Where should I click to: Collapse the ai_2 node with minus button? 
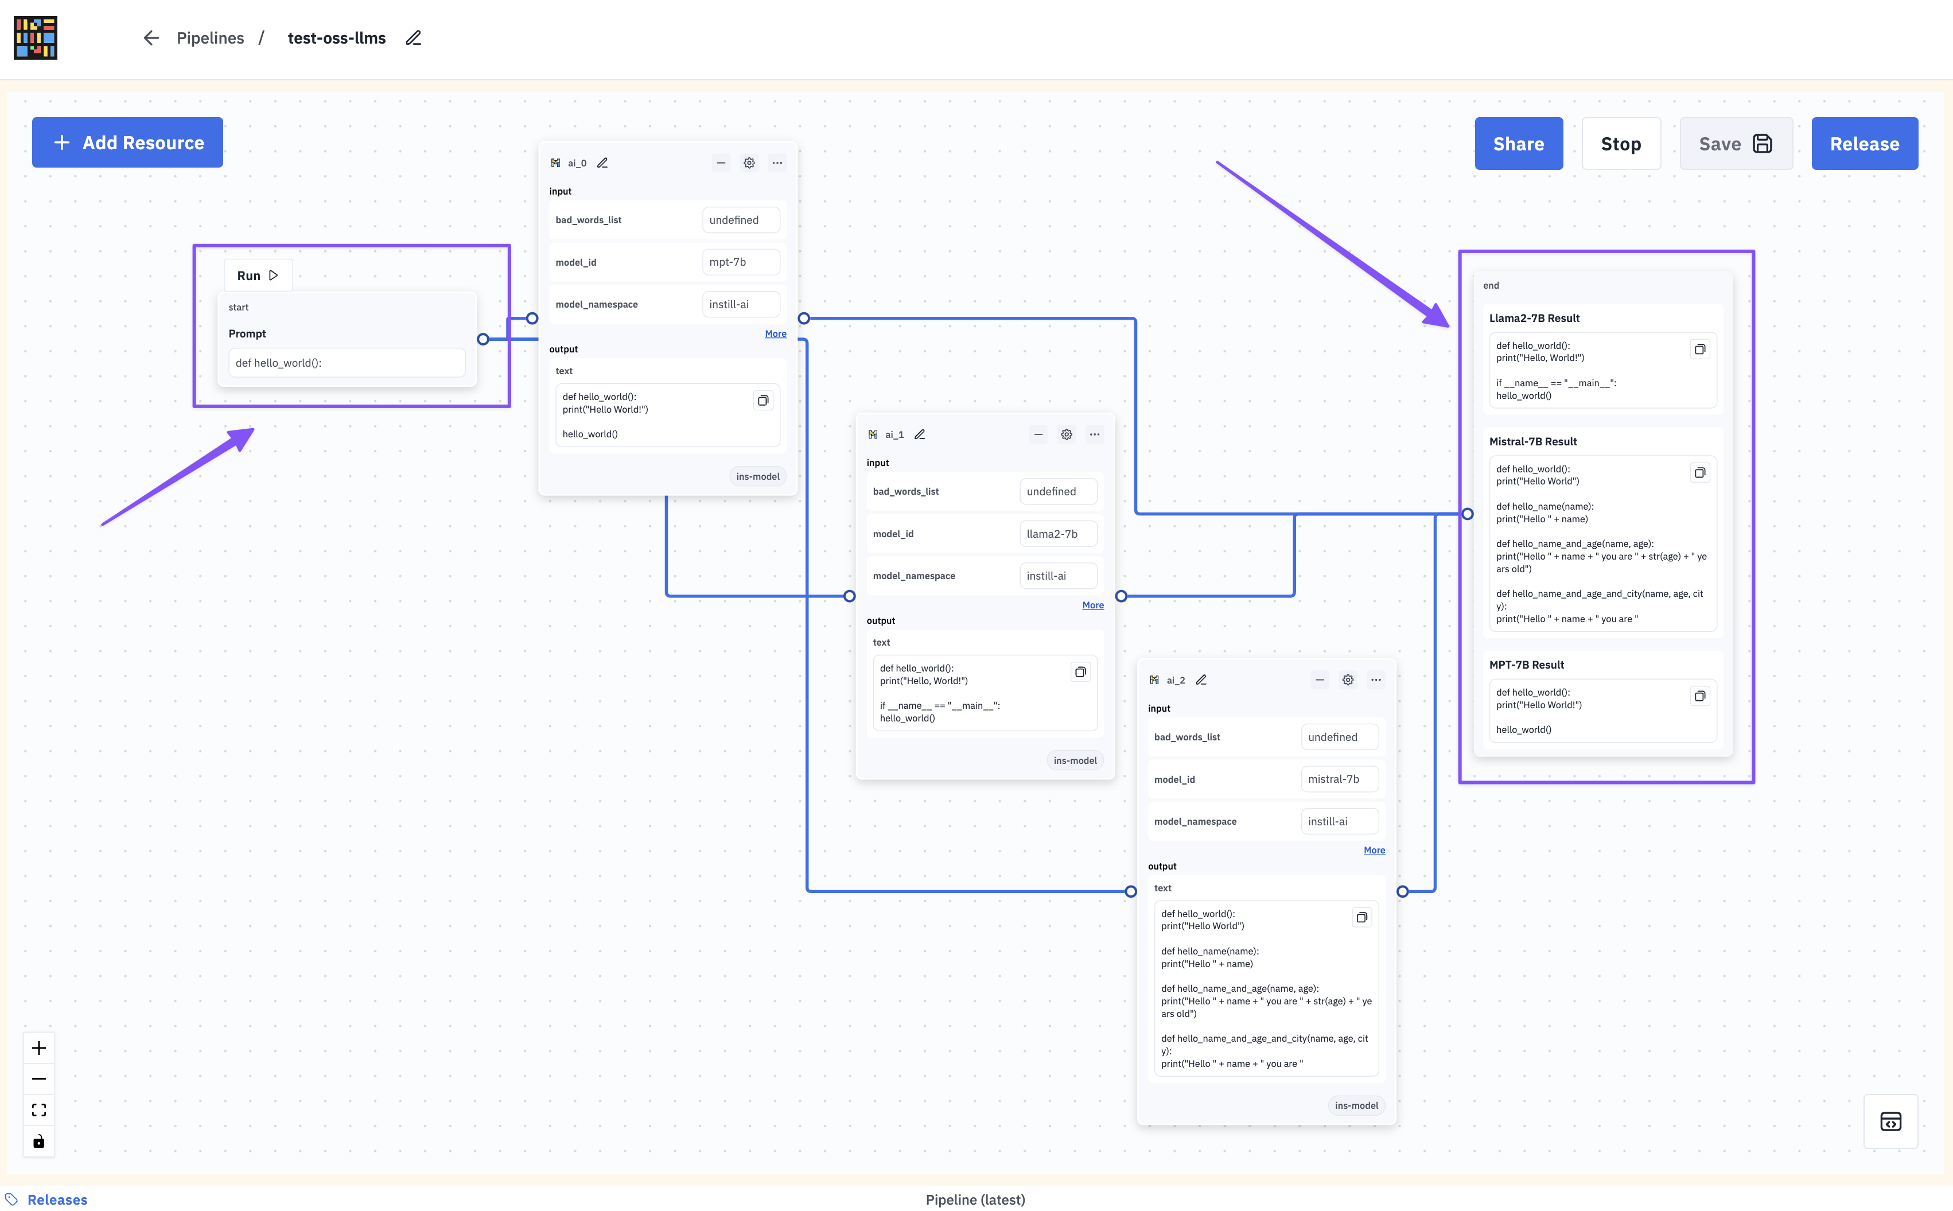point(1320,680)
